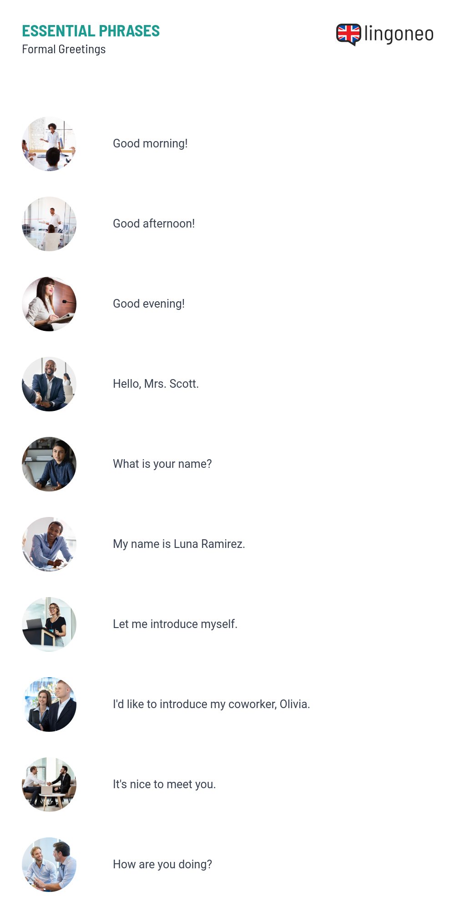Open the Good morning presentation photo

tap(49, 144)
